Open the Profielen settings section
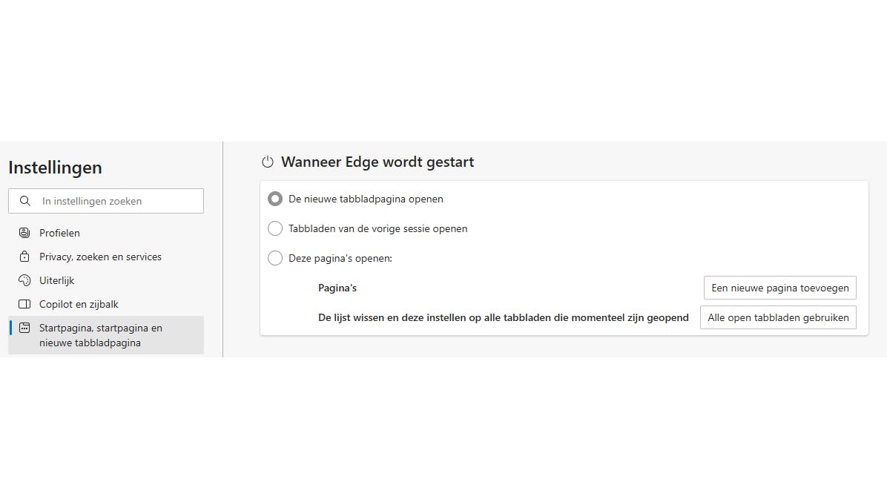Viewport: 887px width, 499px height. pyautogui.click(x=59, y=233)
